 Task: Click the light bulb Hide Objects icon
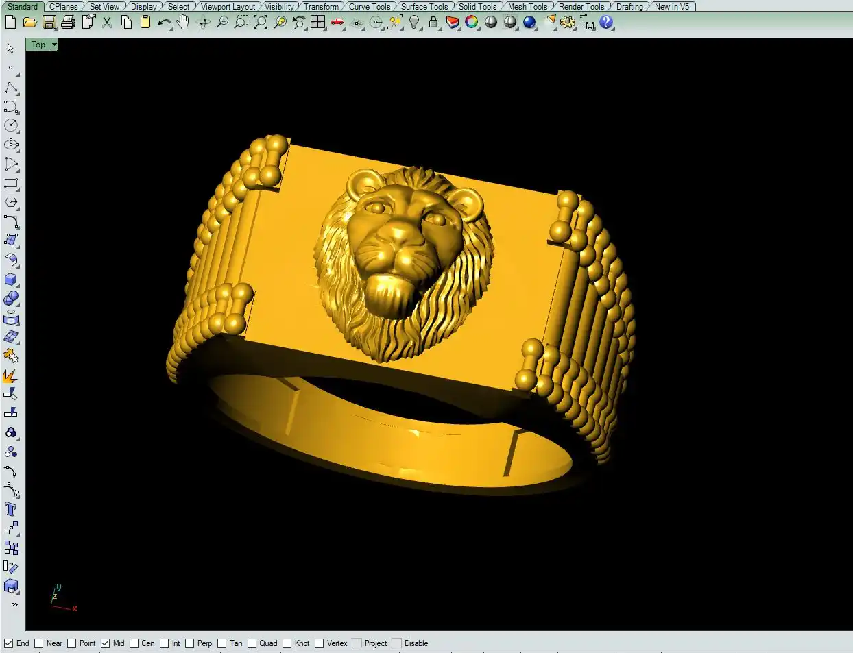(414, 22)
